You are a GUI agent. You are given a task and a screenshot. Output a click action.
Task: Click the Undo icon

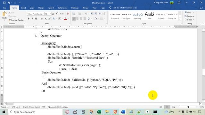9,3
